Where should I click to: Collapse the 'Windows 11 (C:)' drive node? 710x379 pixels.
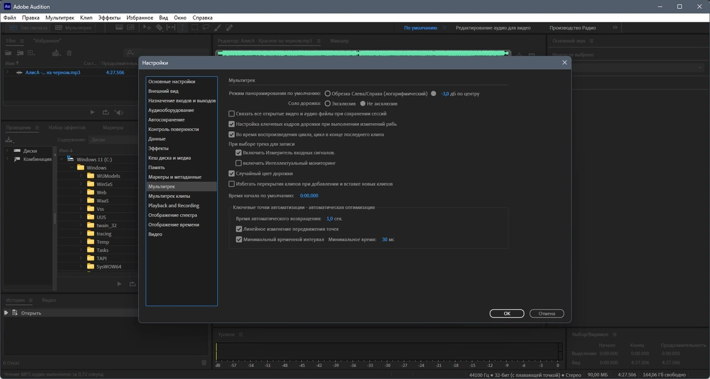tap(62, 159)
